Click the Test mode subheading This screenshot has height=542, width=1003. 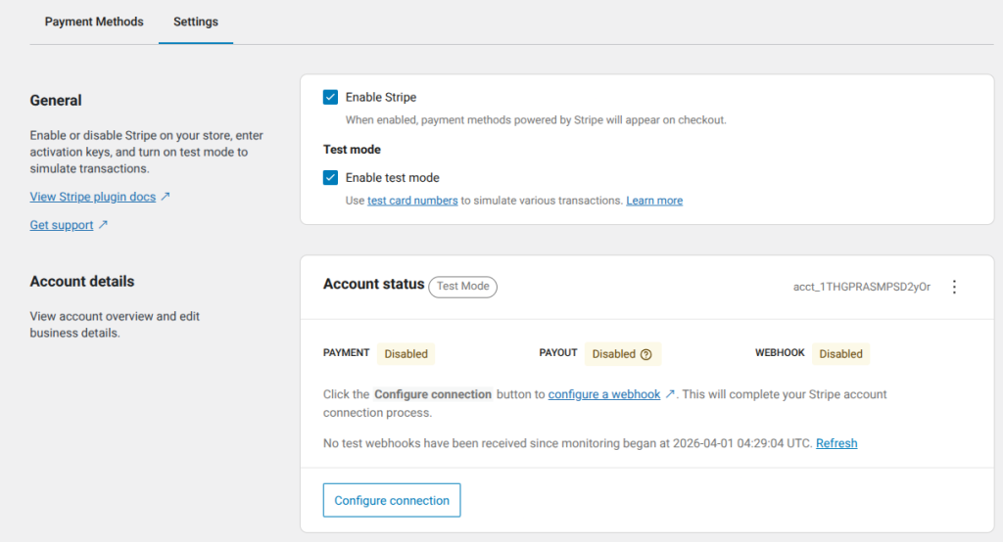coord(352,150)
